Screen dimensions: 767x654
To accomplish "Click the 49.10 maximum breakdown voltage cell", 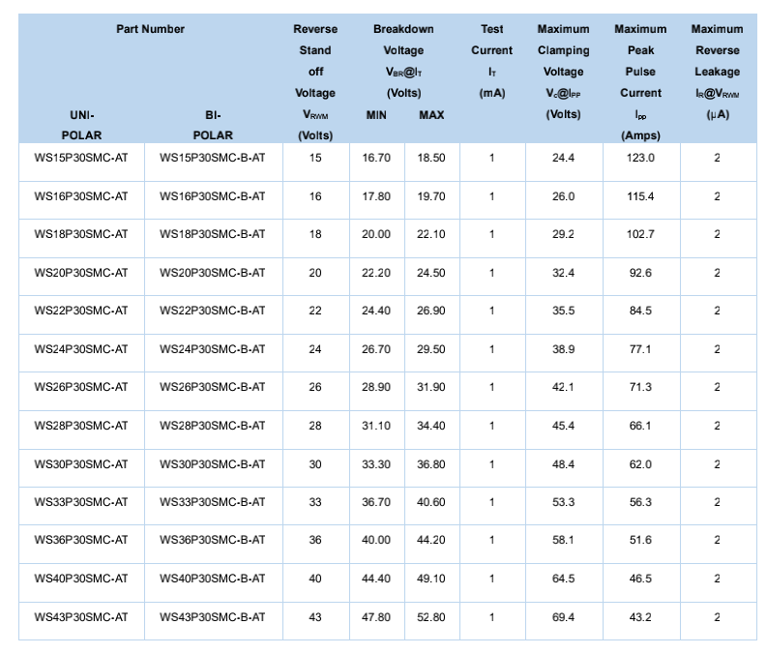I will point(431,579).
